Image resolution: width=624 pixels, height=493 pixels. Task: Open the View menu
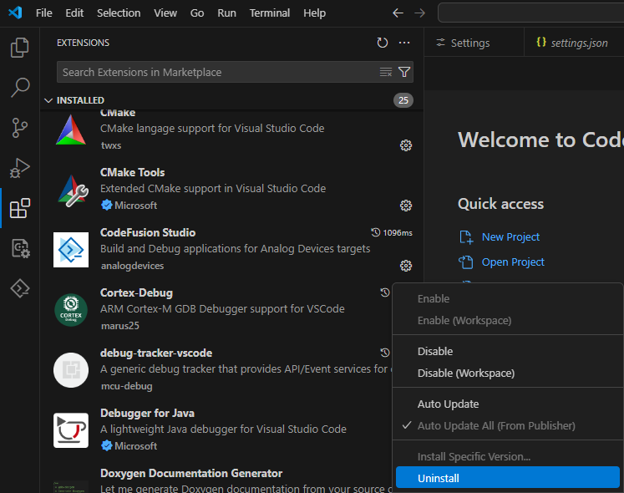(x=165, y=13)
